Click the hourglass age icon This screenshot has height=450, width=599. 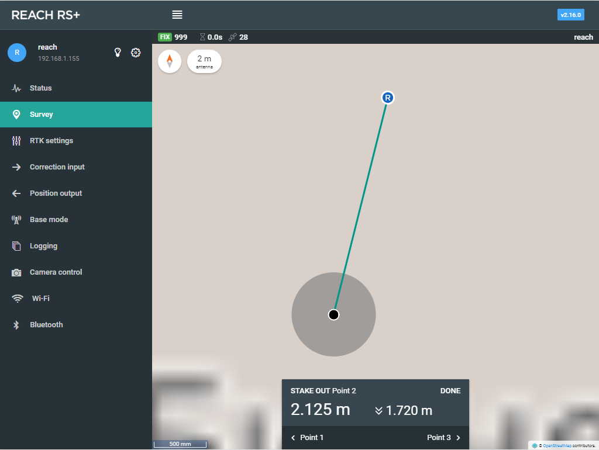click(x=202, y=37)
